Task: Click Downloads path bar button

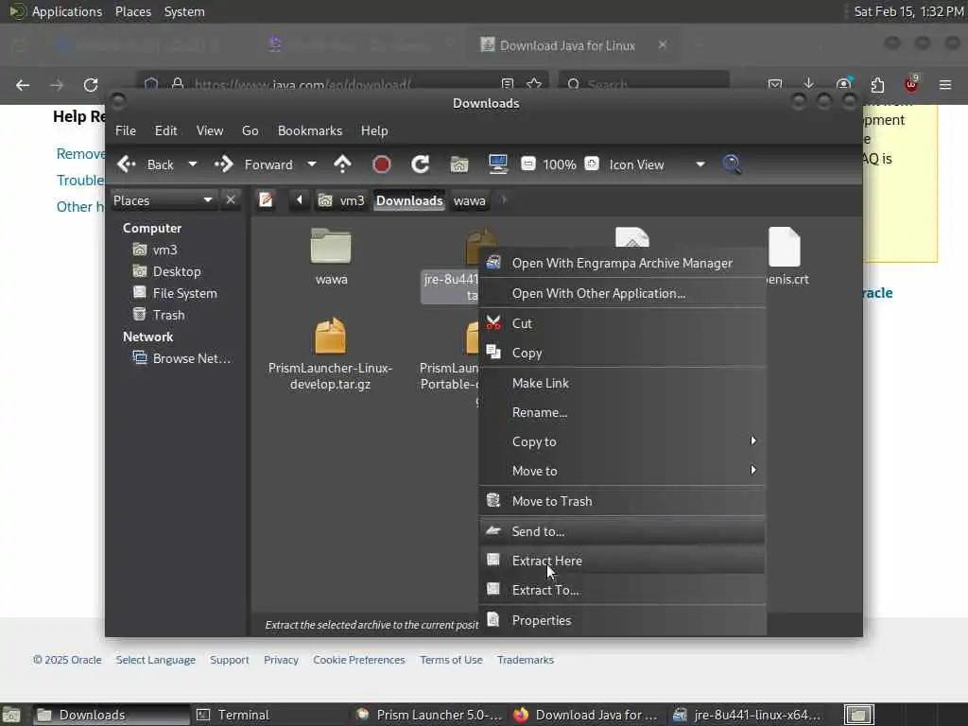Action: [409, 200]
